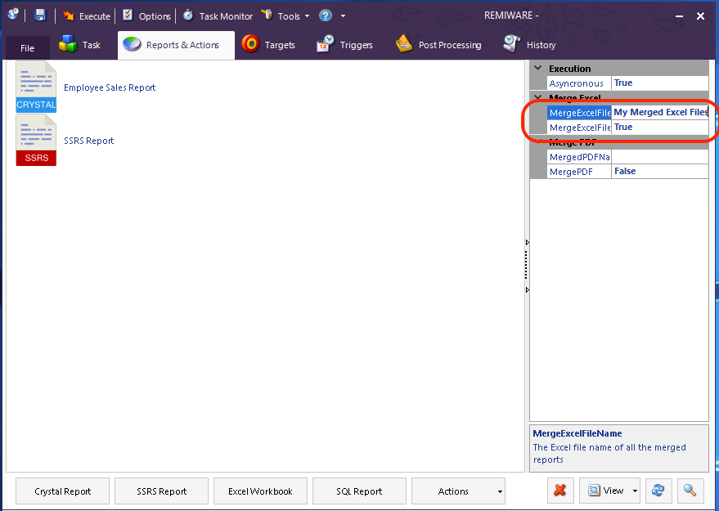Change MergeExcelFile value to False
719x511 pixels.
point(659,127)
